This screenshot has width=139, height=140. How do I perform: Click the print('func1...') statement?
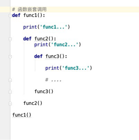click(47, 27)
